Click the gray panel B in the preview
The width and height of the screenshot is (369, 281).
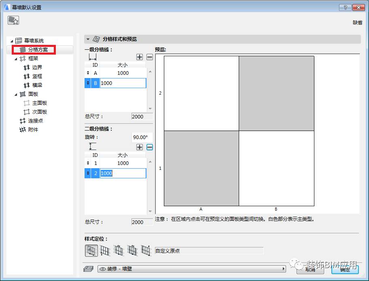[276, 93]
